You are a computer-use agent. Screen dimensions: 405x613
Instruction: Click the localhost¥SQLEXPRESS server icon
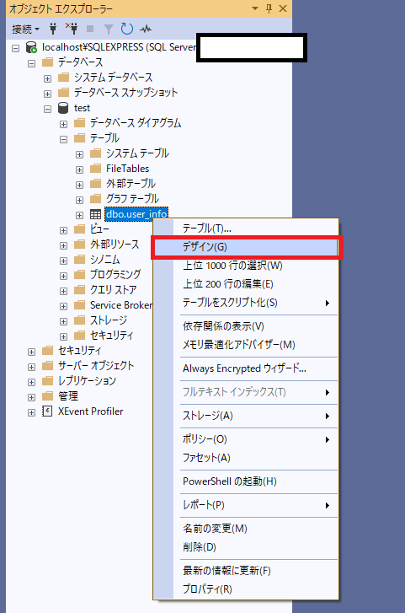[31, 47]
